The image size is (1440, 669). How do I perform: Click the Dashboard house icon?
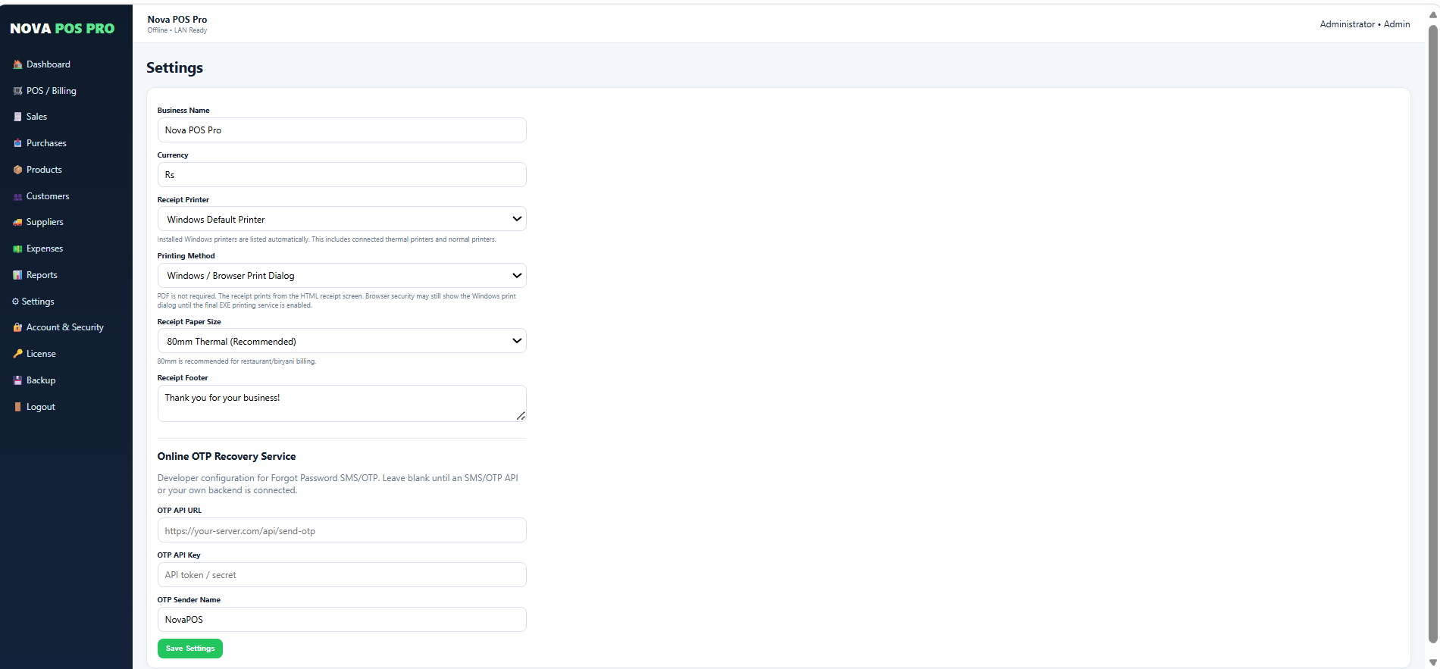17,64
